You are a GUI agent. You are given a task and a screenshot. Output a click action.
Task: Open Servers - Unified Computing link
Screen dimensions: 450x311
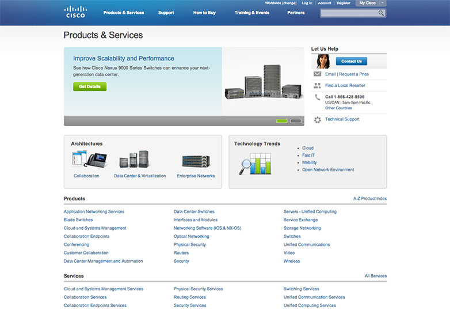pyautogui.click(x=310, y=211)
